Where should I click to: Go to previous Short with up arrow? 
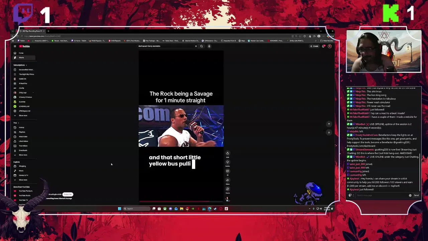coord(329,124)
